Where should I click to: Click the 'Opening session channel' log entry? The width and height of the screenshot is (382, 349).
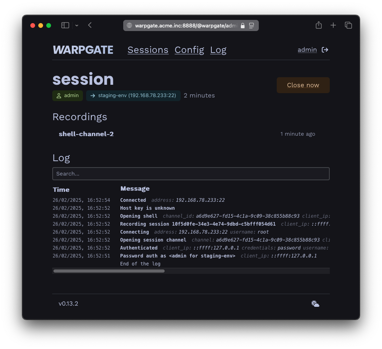(x=153, y=240)
